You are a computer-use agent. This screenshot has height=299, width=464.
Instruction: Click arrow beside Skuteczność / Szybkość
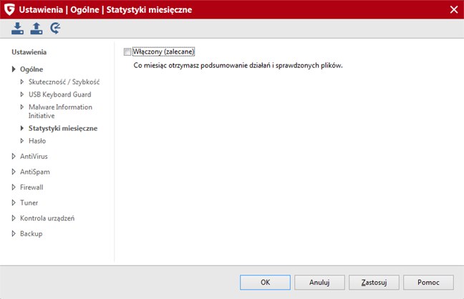(x=22, y=82)
